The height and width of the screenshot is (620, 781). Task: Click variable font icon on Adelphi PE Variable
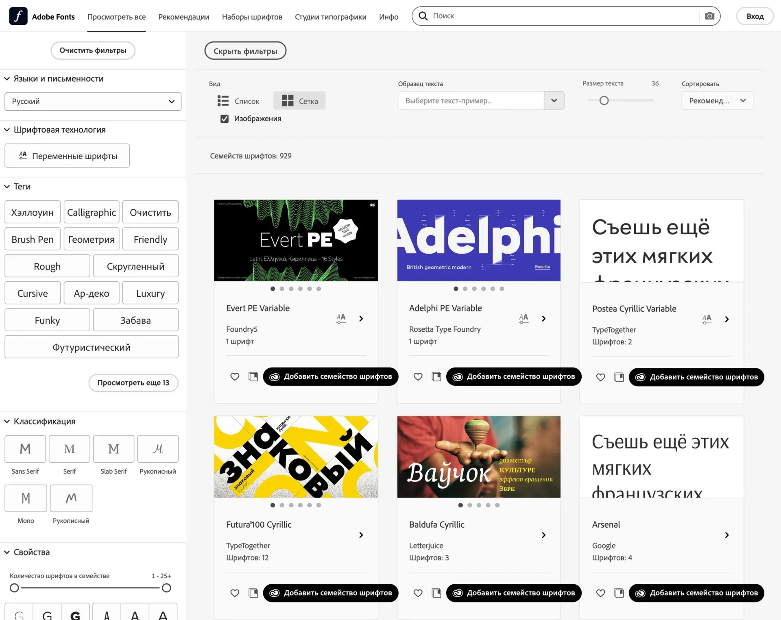click(524, 318)
